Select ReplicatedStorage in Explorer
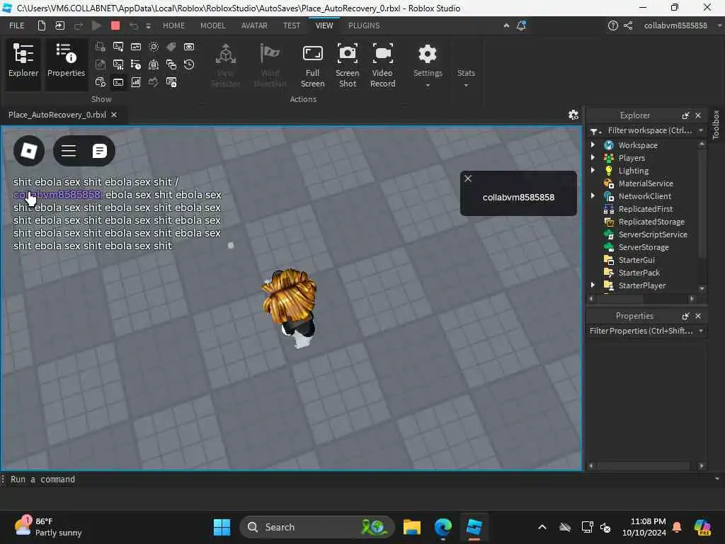This screenshot has width=725, height=544. [651, 222]
